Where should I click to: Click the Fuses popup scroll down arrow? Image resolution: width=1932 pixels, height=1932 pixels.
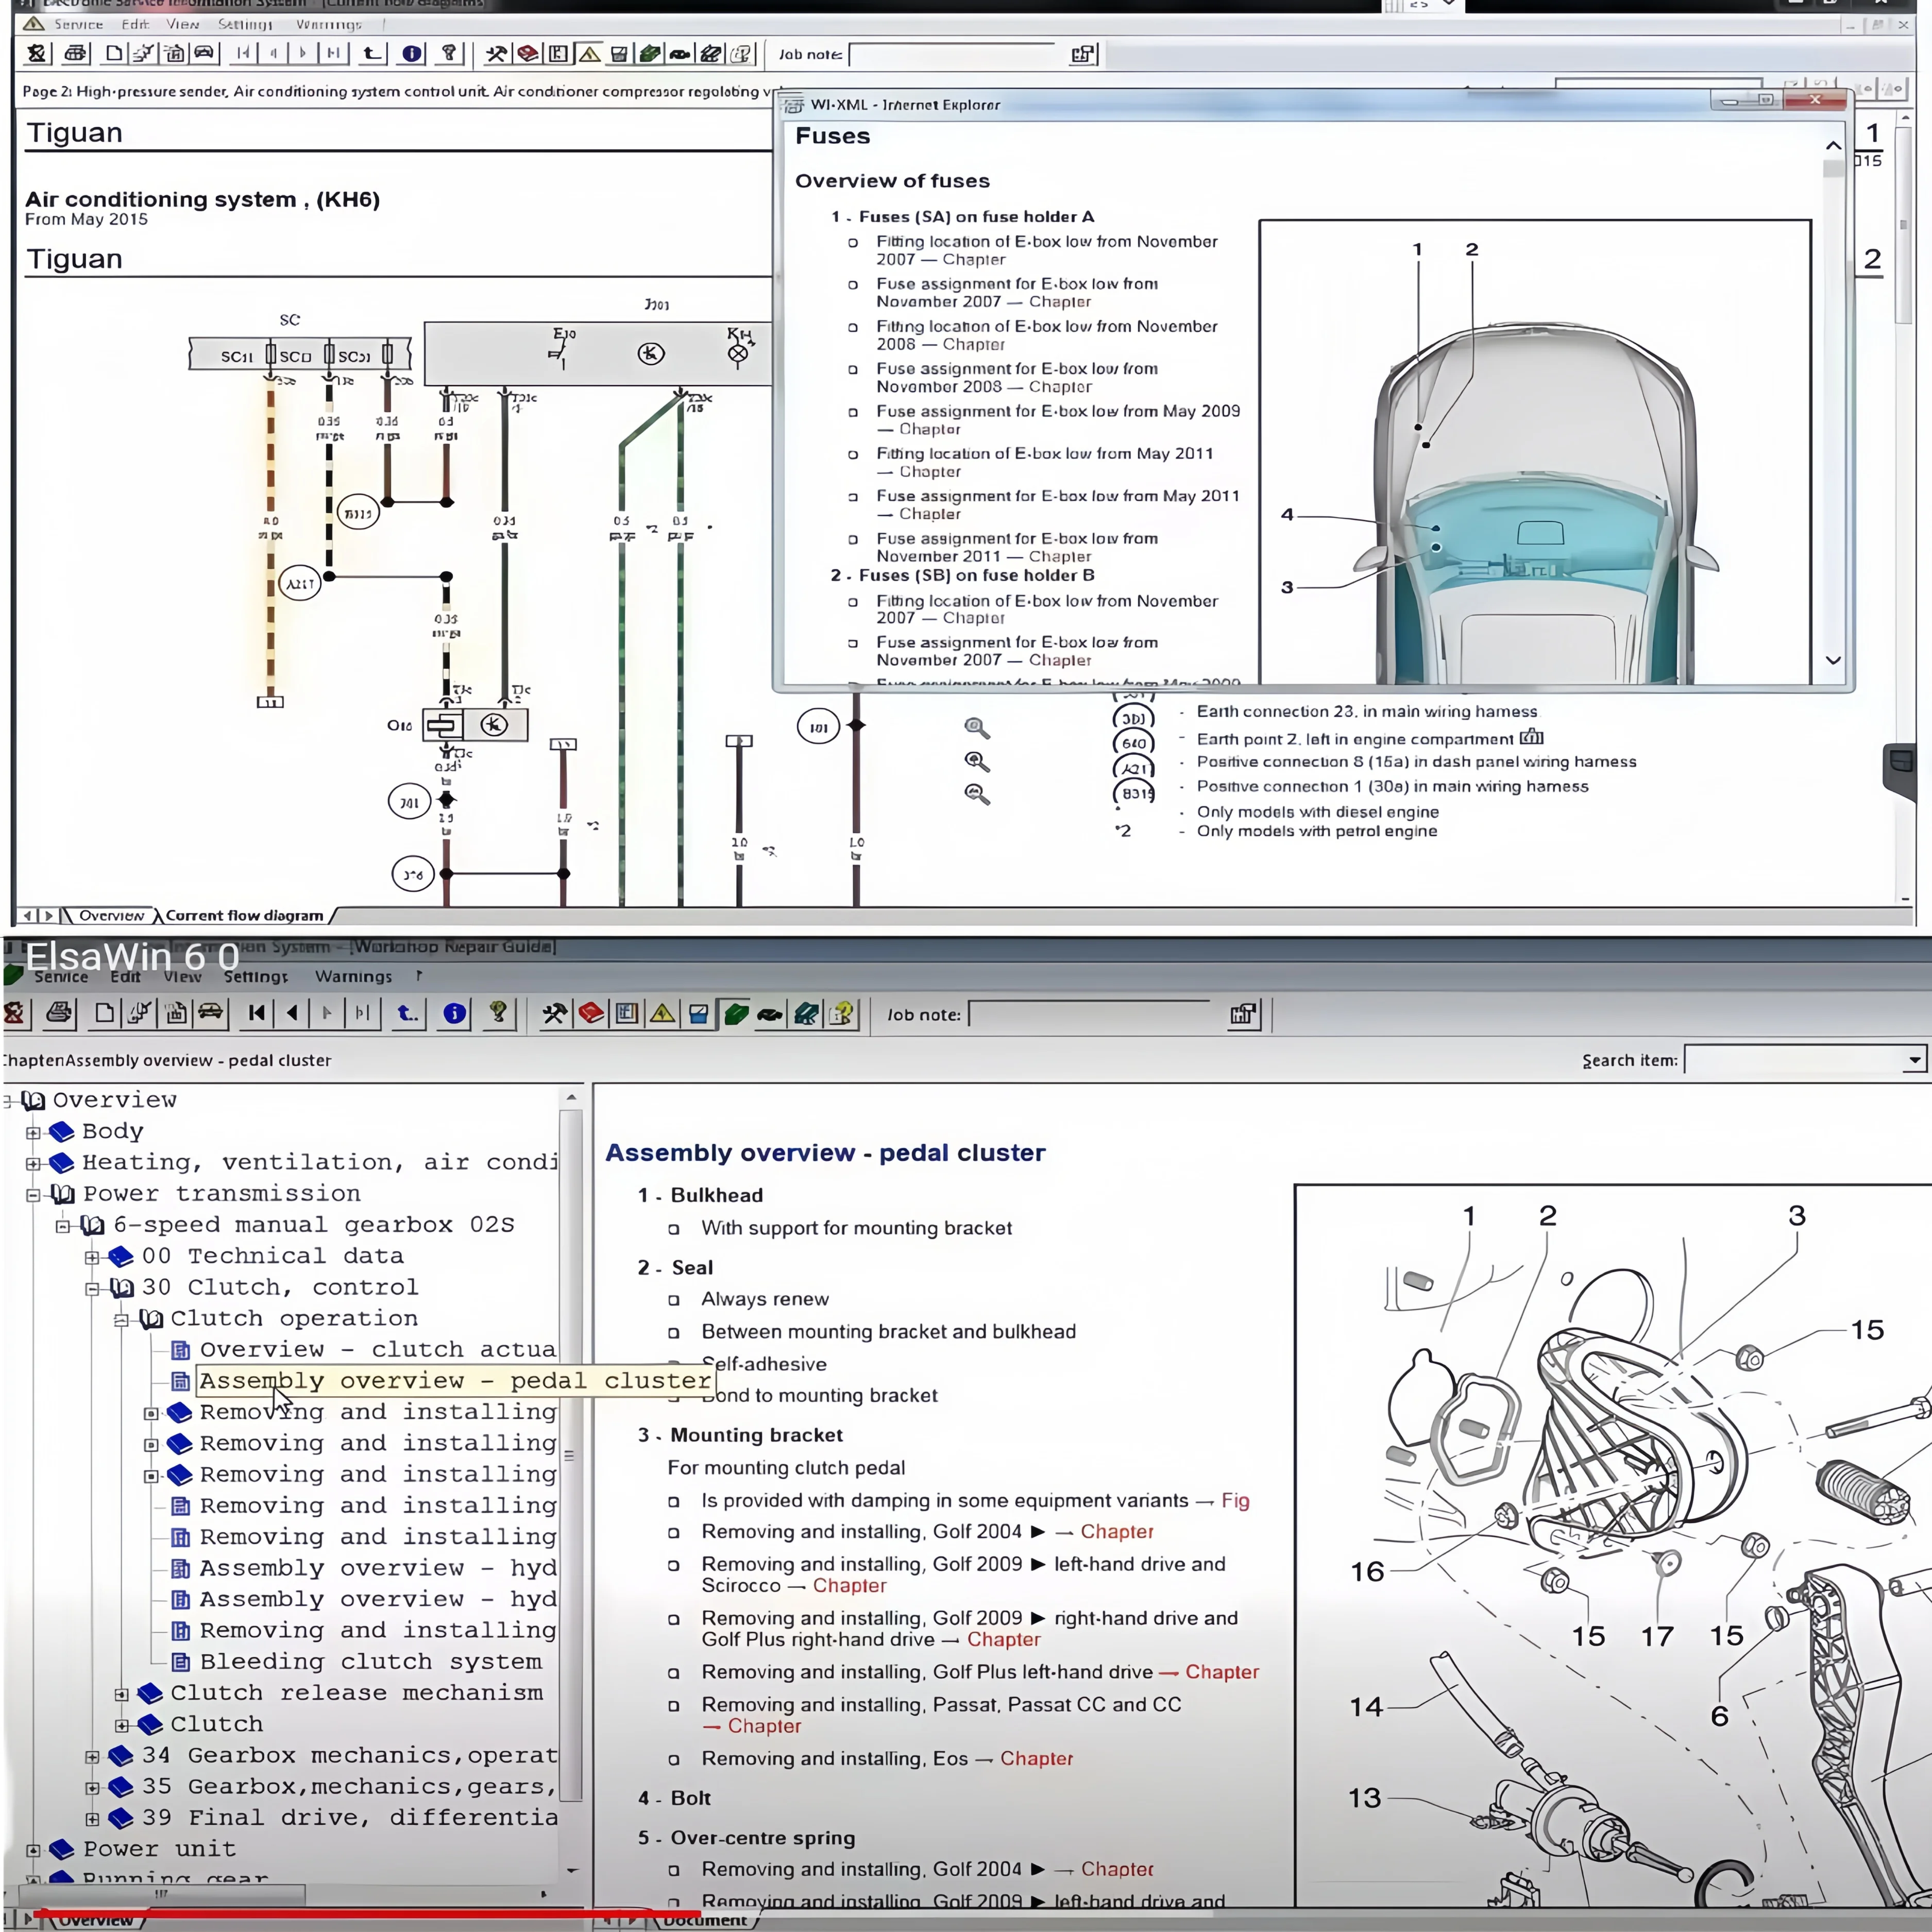coord(1833,660)
